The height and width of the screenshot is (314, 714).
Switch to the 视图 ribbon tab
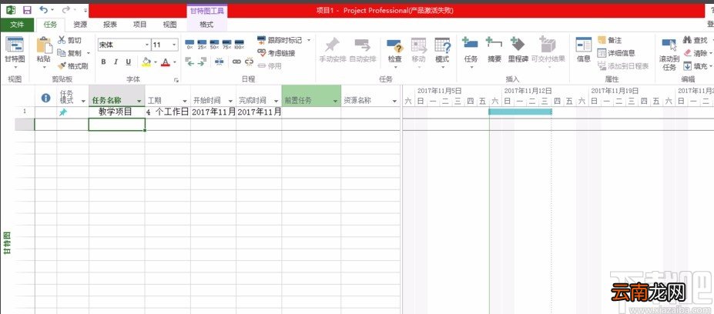tap(170, 25)
